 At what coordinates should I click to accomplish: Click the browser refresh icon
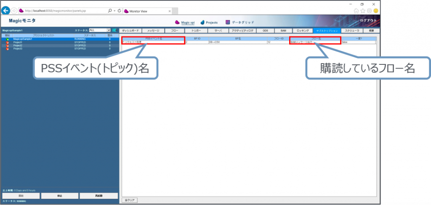pyautogui.click(x=119, y=10)
